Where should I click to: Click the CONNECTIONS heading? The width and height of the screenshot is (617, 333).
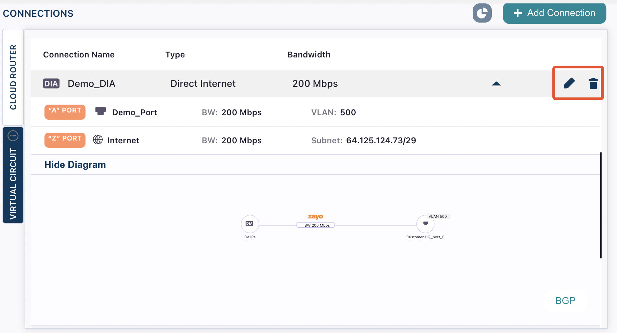coord(38,13)
